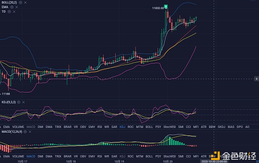
Task: Click the plus icon at chart right edge
Action: [256, 79]
